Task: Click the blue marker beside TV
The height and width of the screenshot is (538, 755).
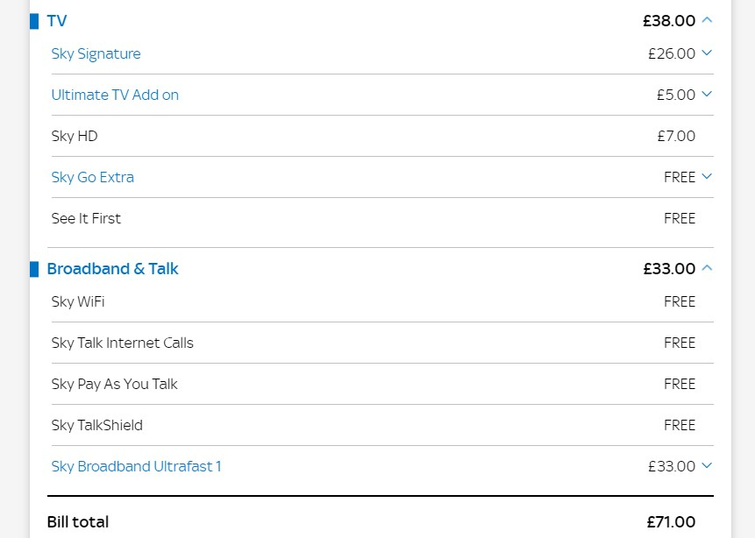Action: point(34,21)
